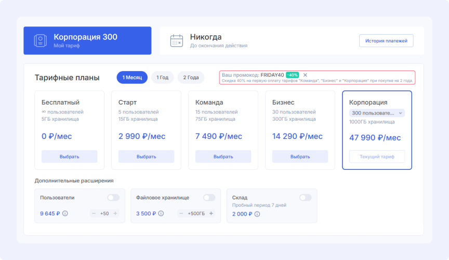This screenshot has height=260, width=449.
Task: Switch billing period to 1 Год
Action: pyautogui.click(x=162, y=78)
